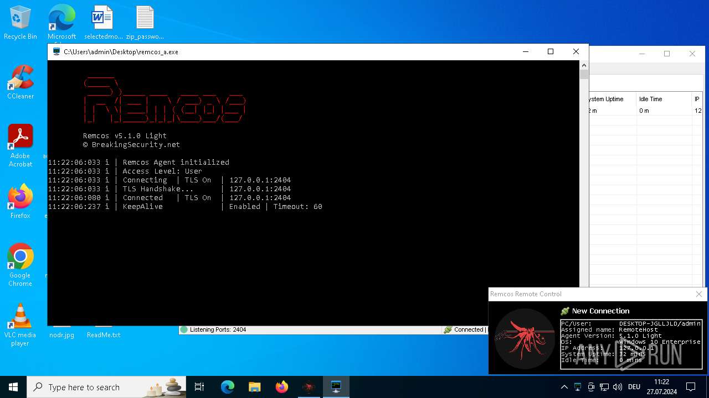This screenshot has height=398, width=709.
Task: Select the nodr.jpg desktop file
Action: point(61,334)
